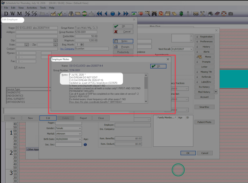Click Cancel in the Edit Employer dialog
Image resolution: width=248 pixels, height=183 pixels.
123,32
